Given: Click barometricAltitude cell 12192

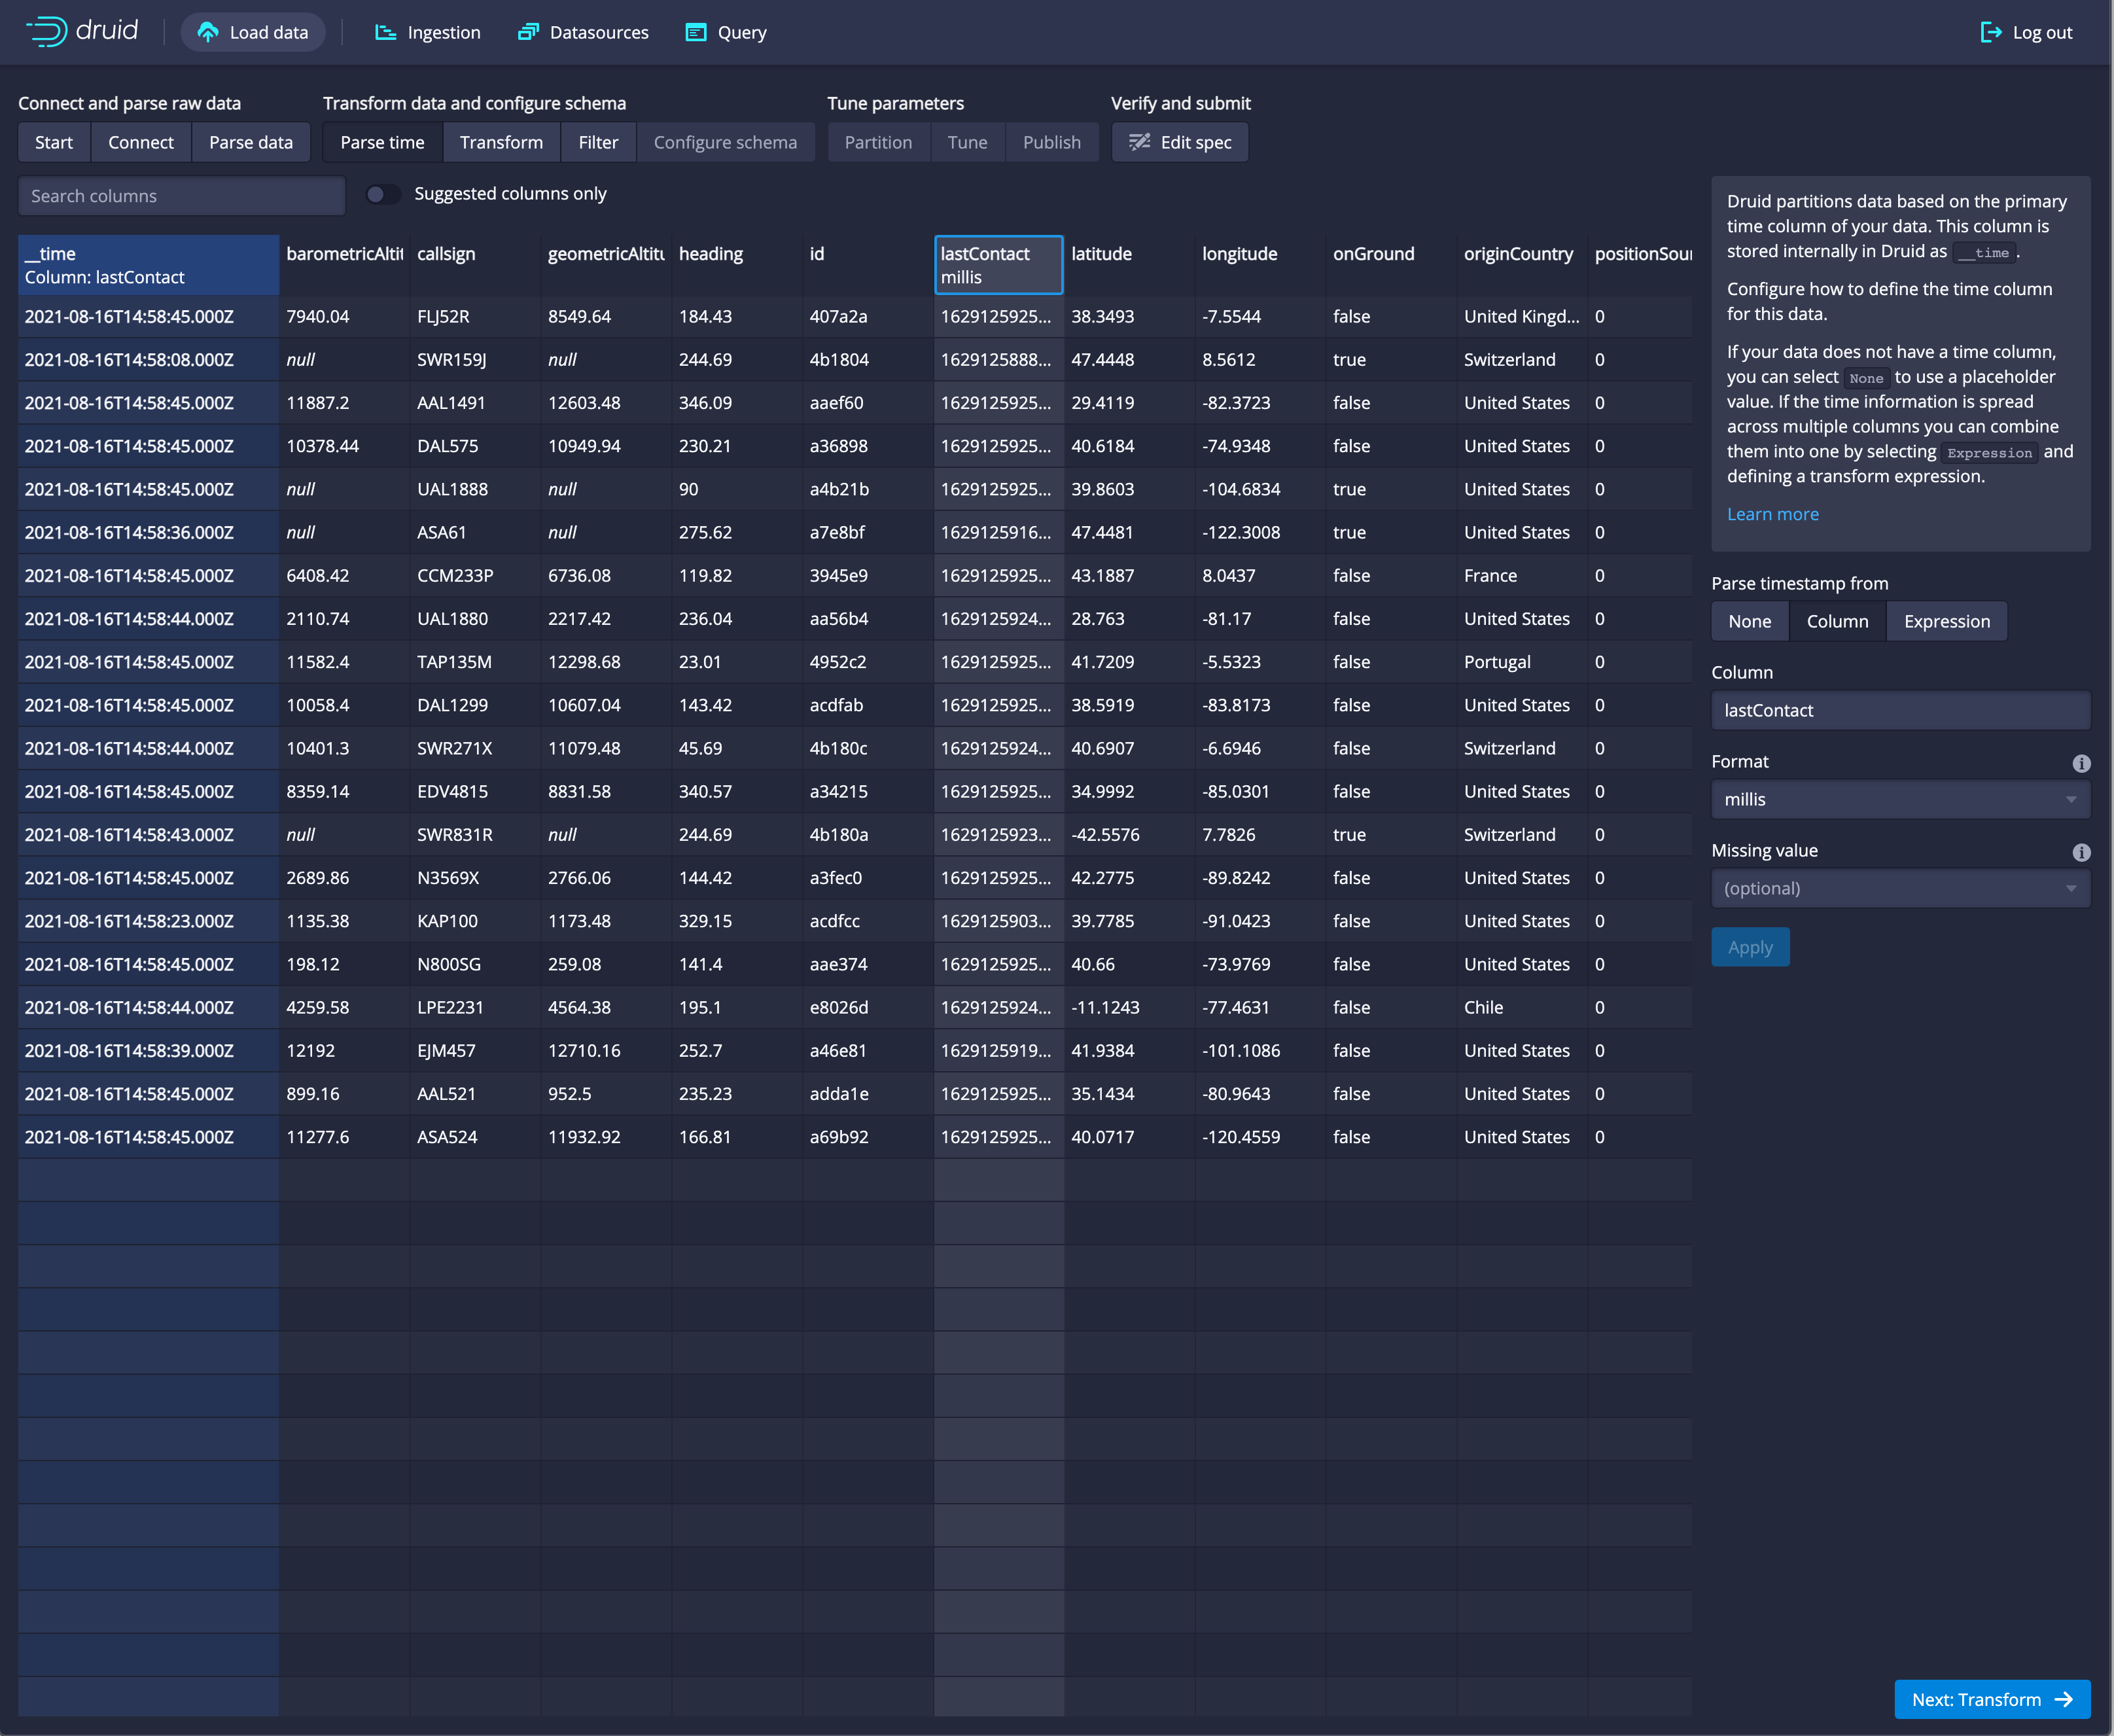Looking at the screenshot, I should pyautogui.click(x=344, y=1050).
